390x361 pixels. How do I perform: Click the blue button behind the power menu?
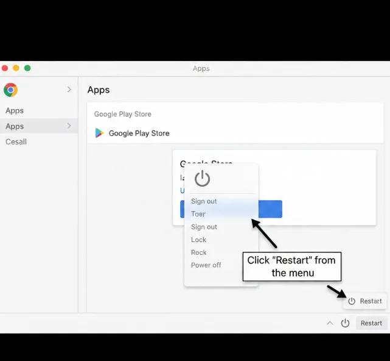pyautogui.click(x=270, y=209)
